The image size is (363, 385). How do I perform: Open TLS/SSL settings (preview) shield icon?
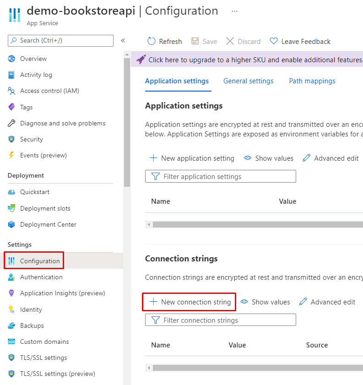tap(11, 374)
